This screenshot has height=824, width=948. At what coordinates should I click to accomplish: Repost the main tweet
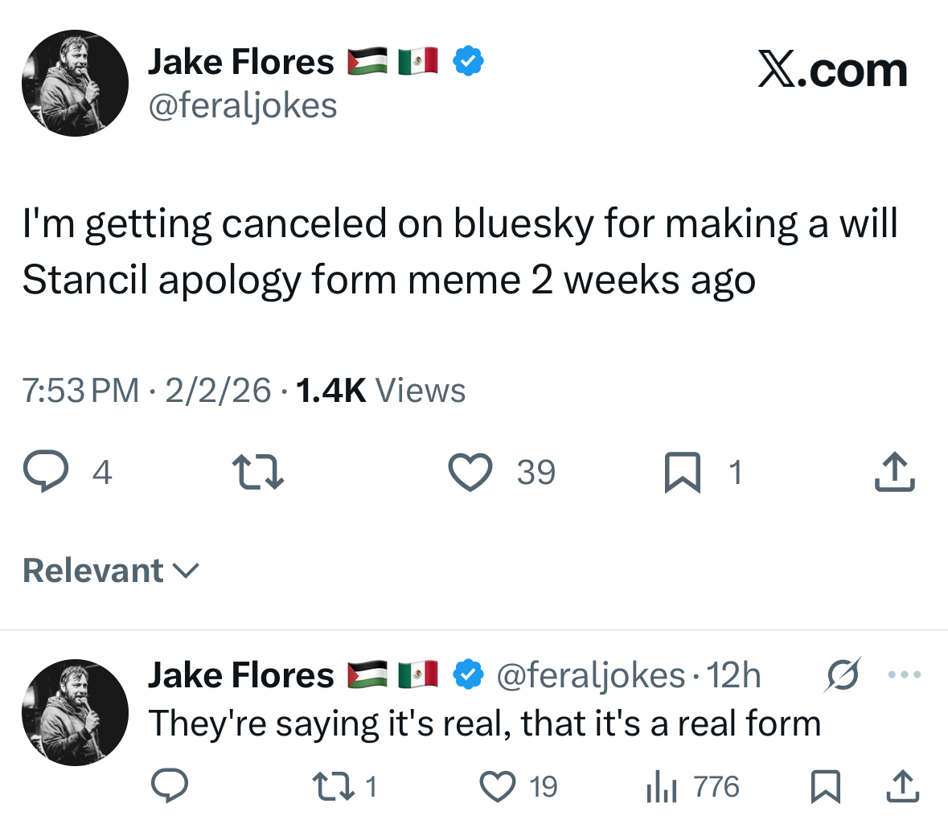click(257, 472)
